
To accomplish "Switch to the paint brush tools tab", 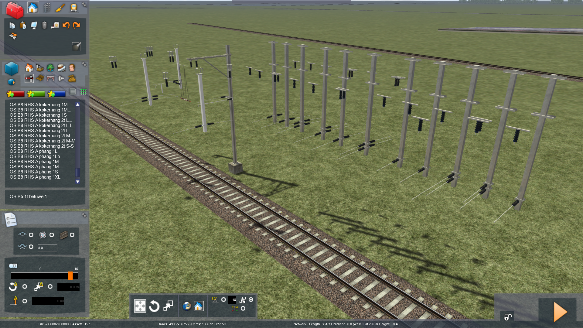I will (60, 8).
